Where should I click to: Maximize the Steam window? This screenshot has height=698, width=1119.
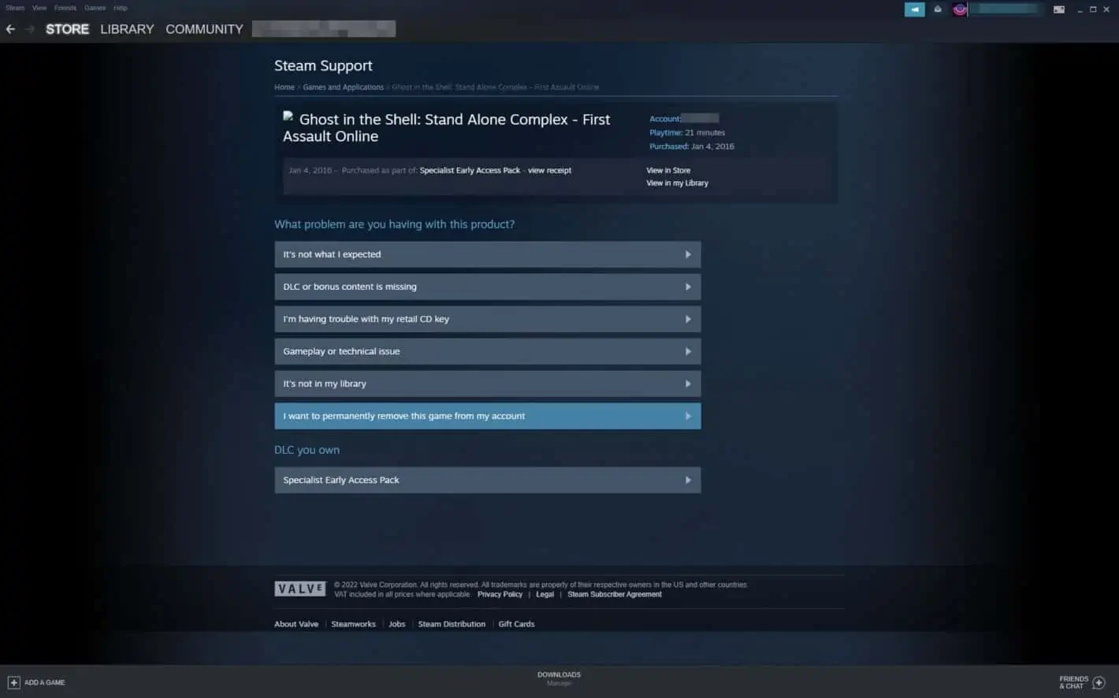click(x=1093, y=9)
